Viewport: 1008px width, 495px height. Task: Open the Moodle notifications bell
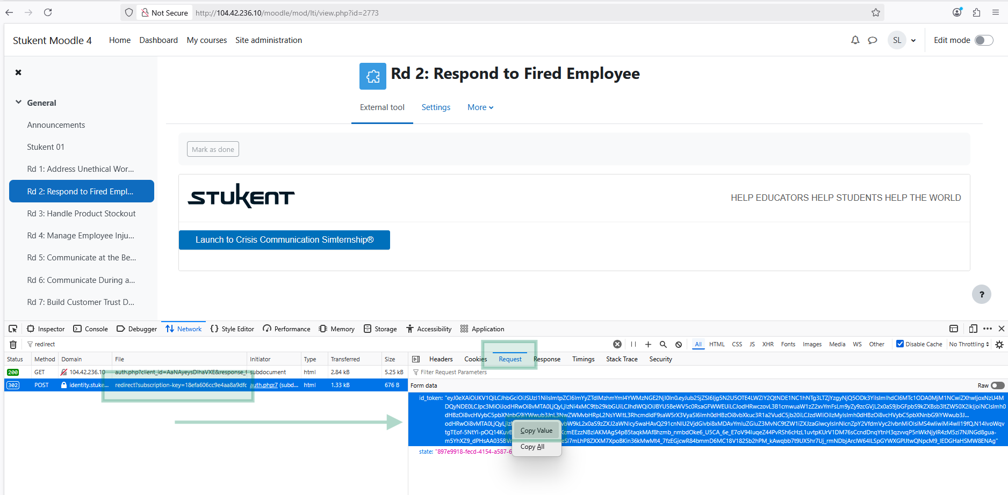(x=855, y=40)
